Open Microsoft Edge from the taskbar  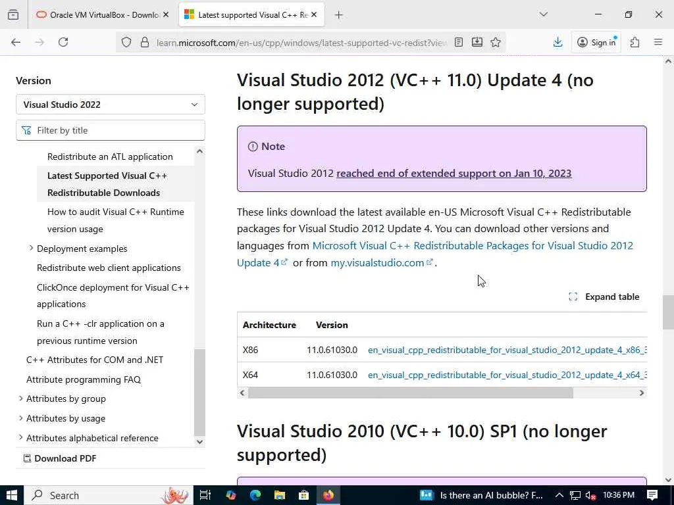(255, 495)
